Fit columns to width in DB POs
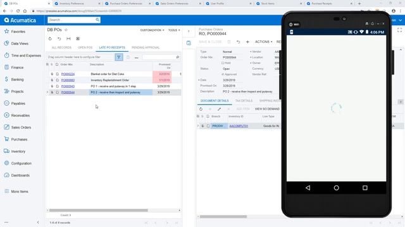Image resolution: width=405 pixels, height=227 pixels. tap(68, 38)
